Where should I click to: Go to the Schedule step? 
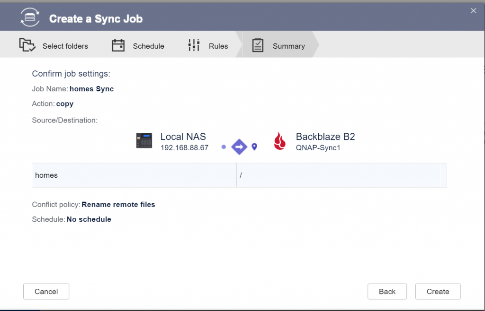tap(138, 45)
